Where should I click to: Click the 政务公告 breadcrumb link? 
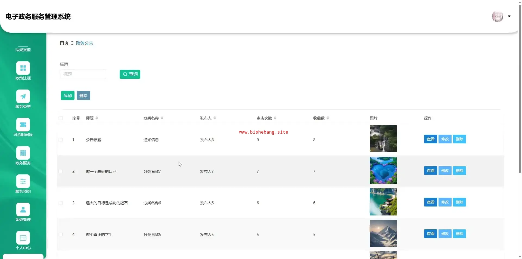click(85, 43)
